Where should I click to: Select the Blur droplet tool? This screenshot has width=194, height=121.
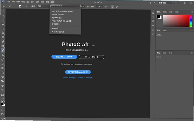pyautogui.click(x=3, y=73)
